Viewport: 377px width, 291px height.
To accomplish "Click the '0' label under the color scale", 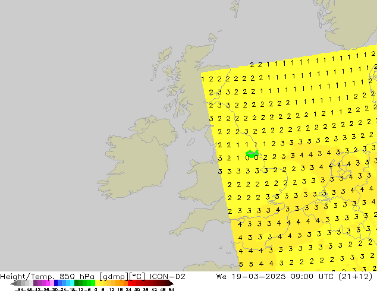I will pyautogui.click(x=96, y=289).
